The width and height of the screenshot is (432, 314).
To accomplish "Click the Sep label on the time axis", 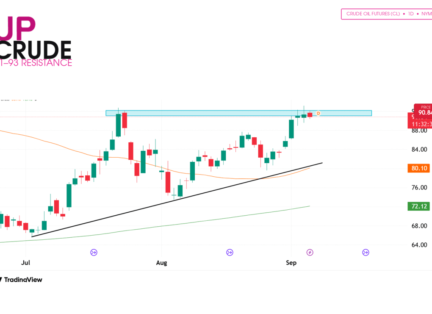I will [x=291, y=263].
